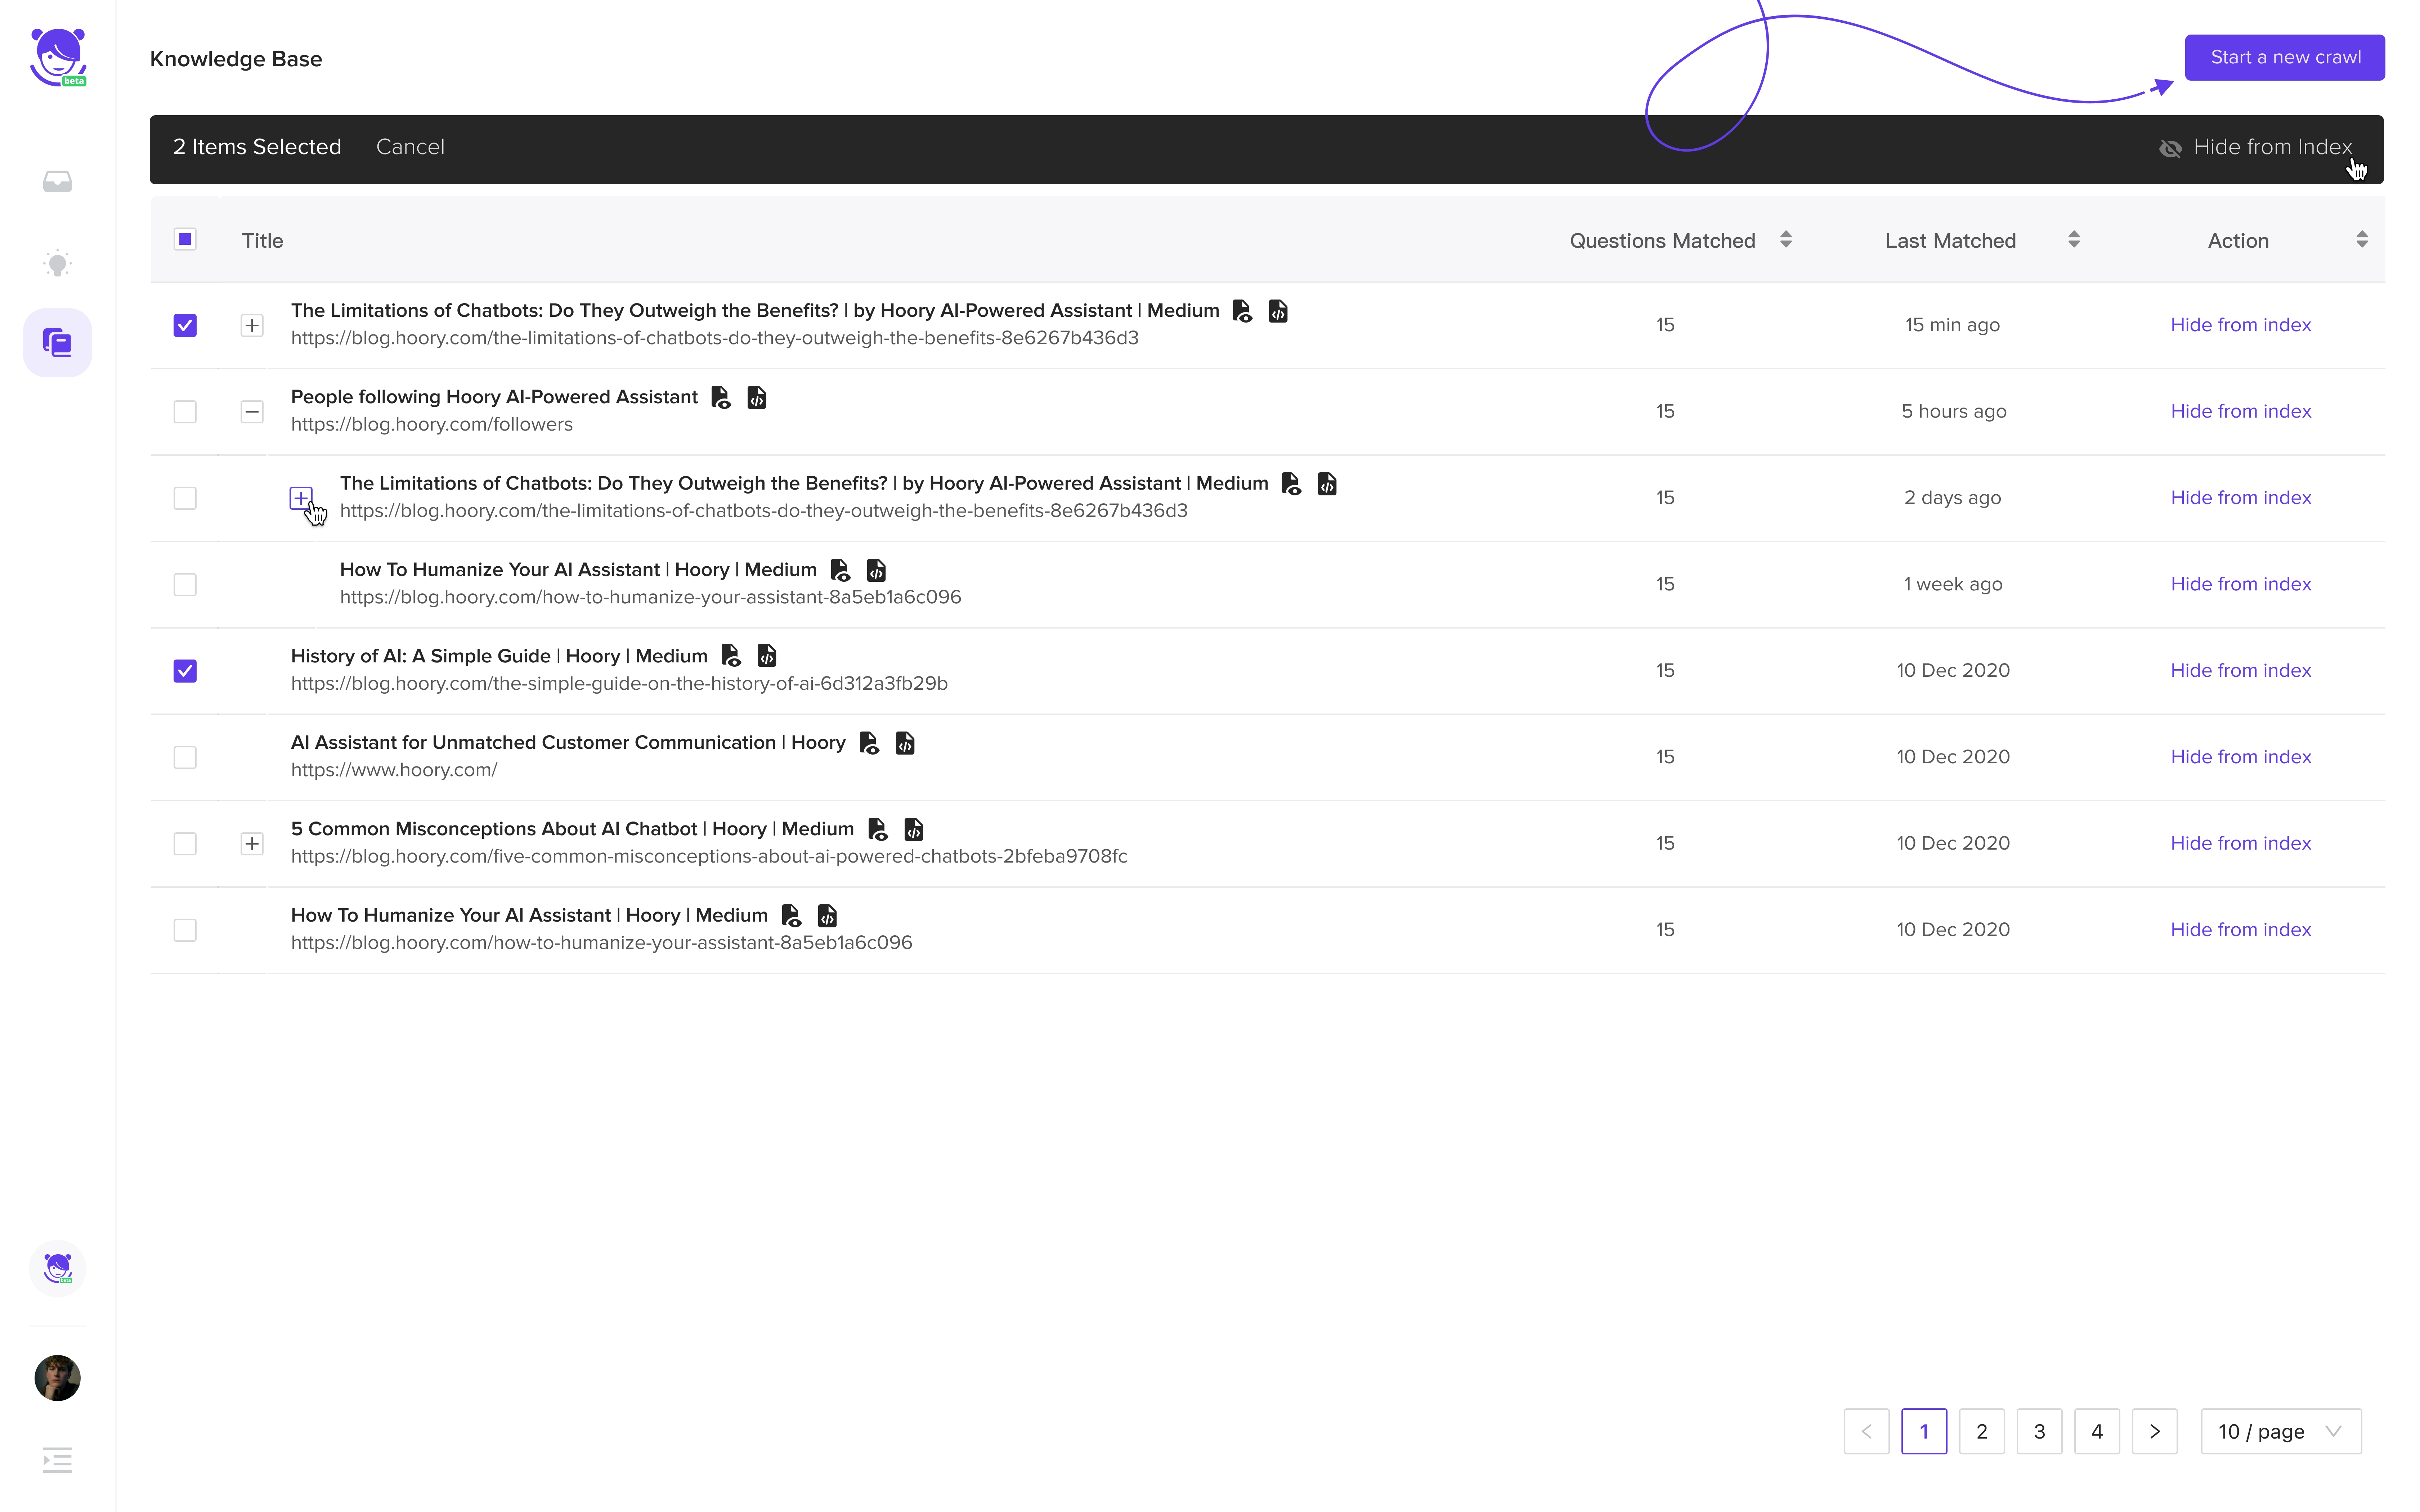Open the user profile photo

point(57,1378)
